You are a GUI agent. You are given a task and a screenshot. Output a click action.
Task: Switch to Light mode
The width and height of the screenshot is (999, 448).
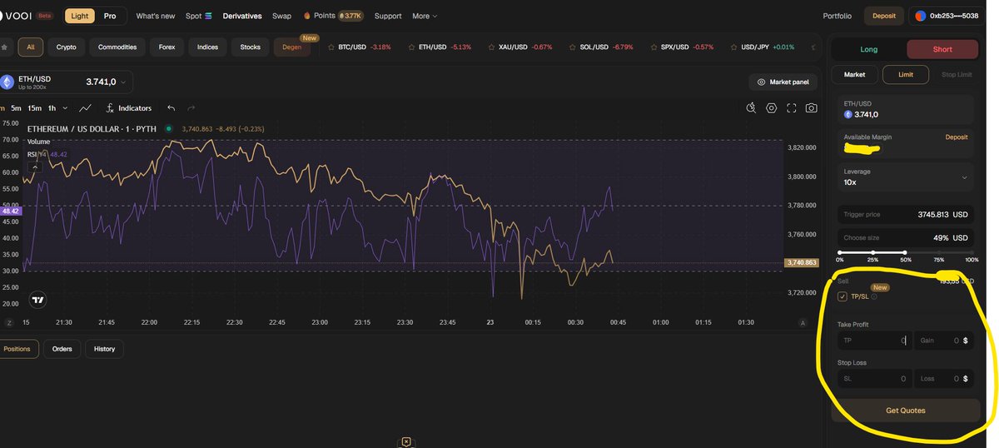(x=79, y=16)
